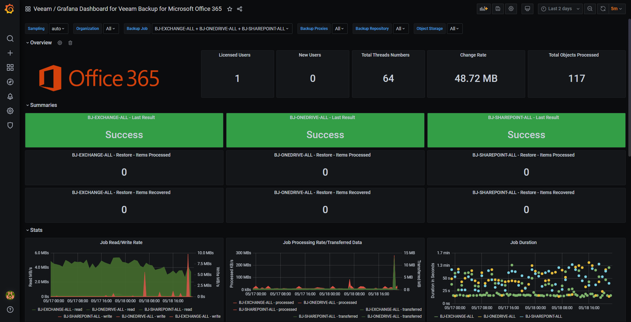Star this dashboard as a favorite
Viewport: 631px width, 322px height.
point(230,9)
